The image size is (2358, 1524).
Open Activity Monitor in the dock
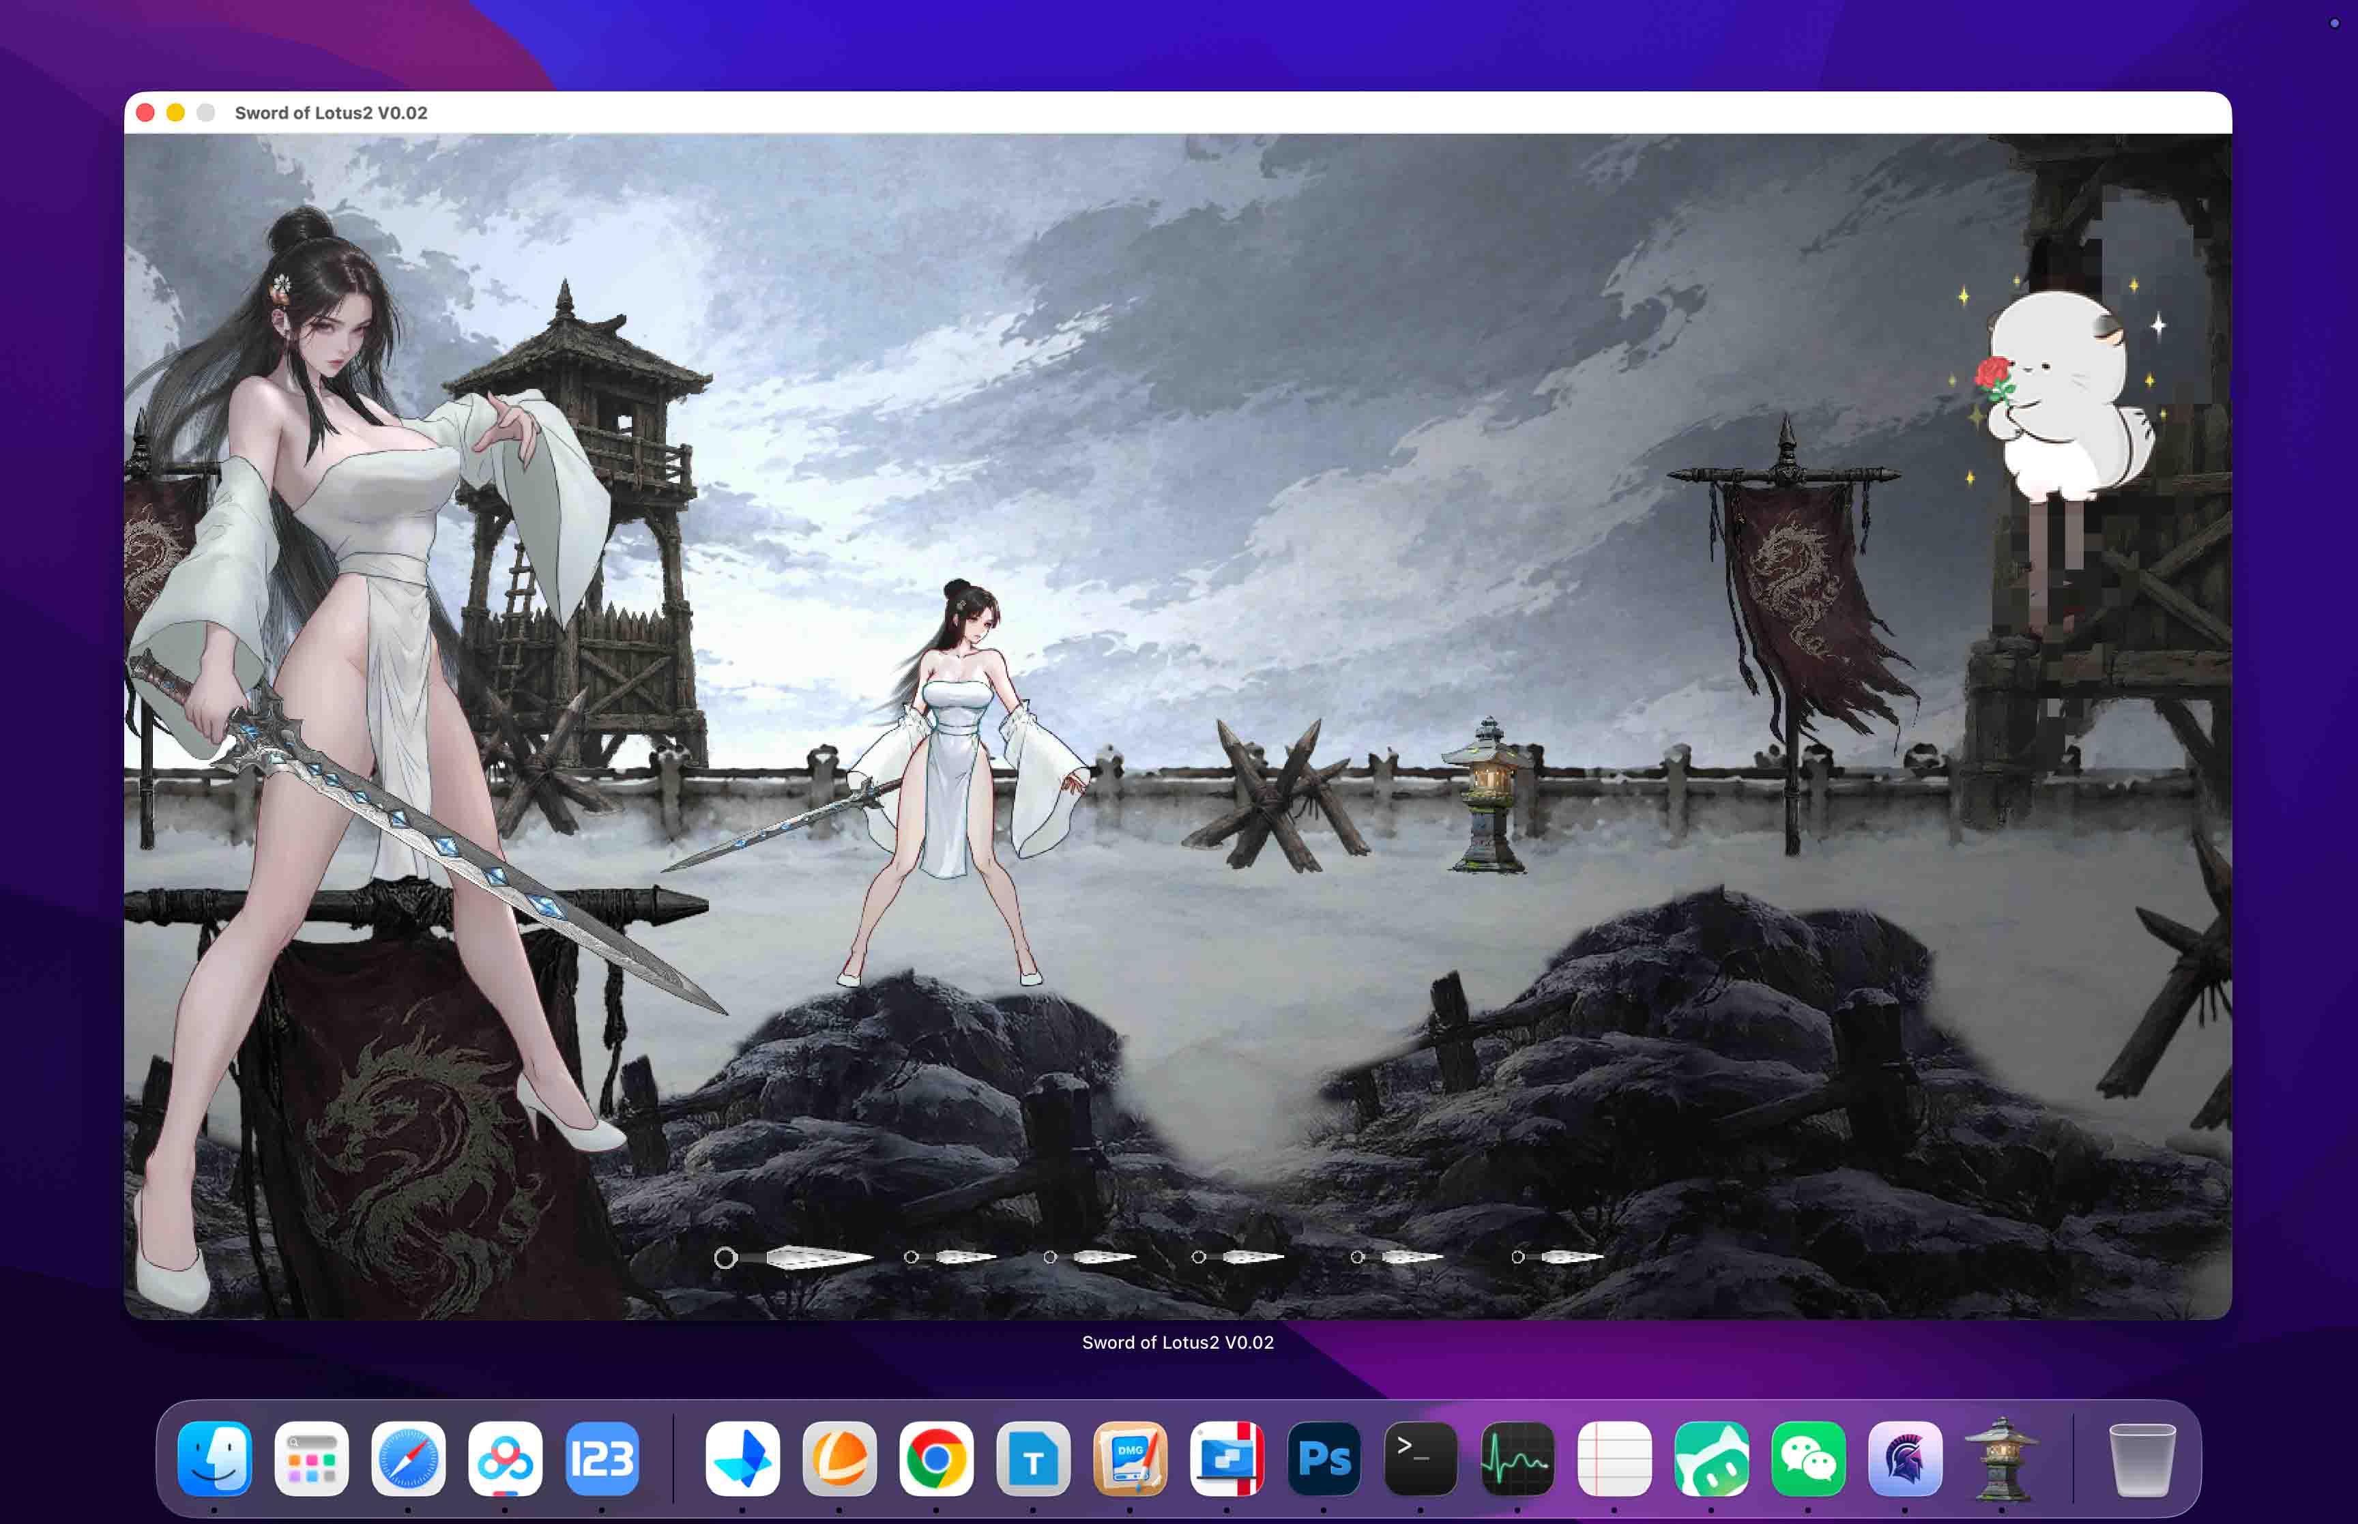[x=1518, y=1459]
